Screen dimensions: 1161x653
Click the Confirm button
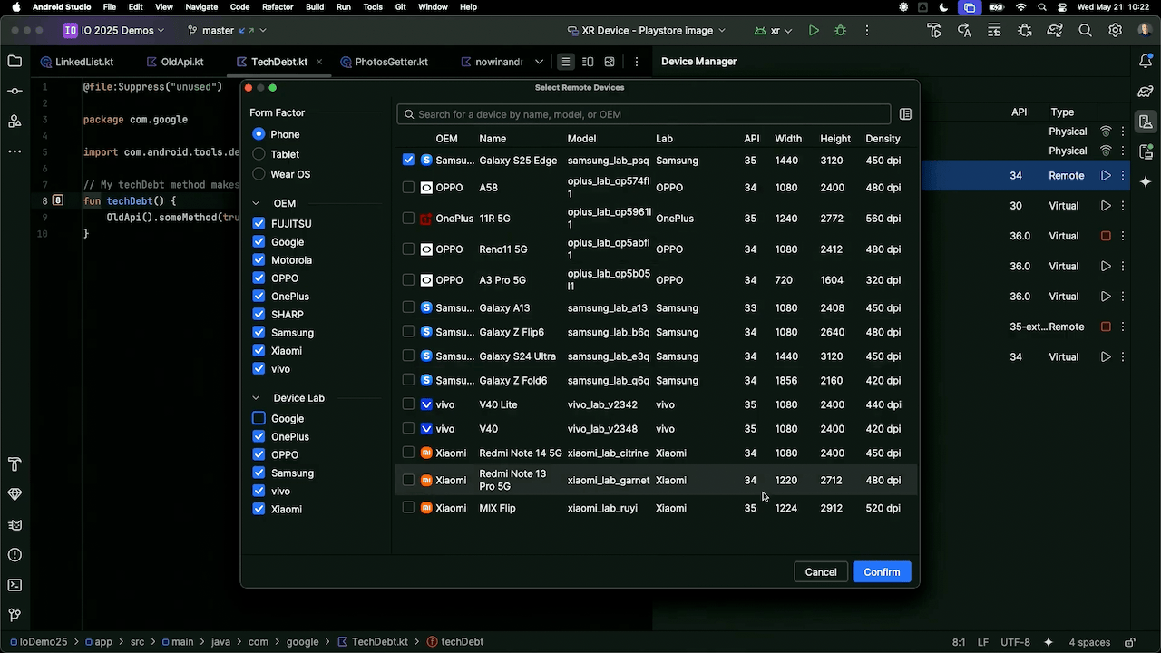pyautogui.click(x=882, y=572)
